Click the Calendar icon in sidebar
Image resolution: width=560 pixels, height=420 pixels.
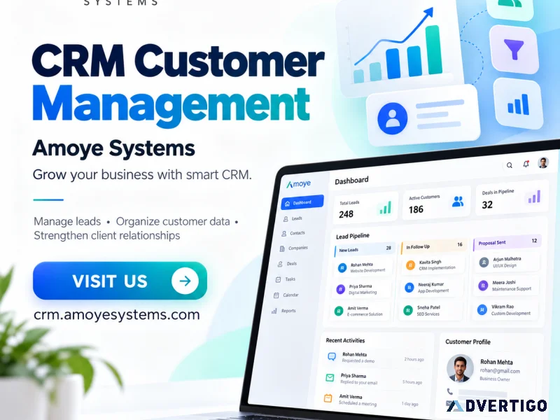pos(276,295)
